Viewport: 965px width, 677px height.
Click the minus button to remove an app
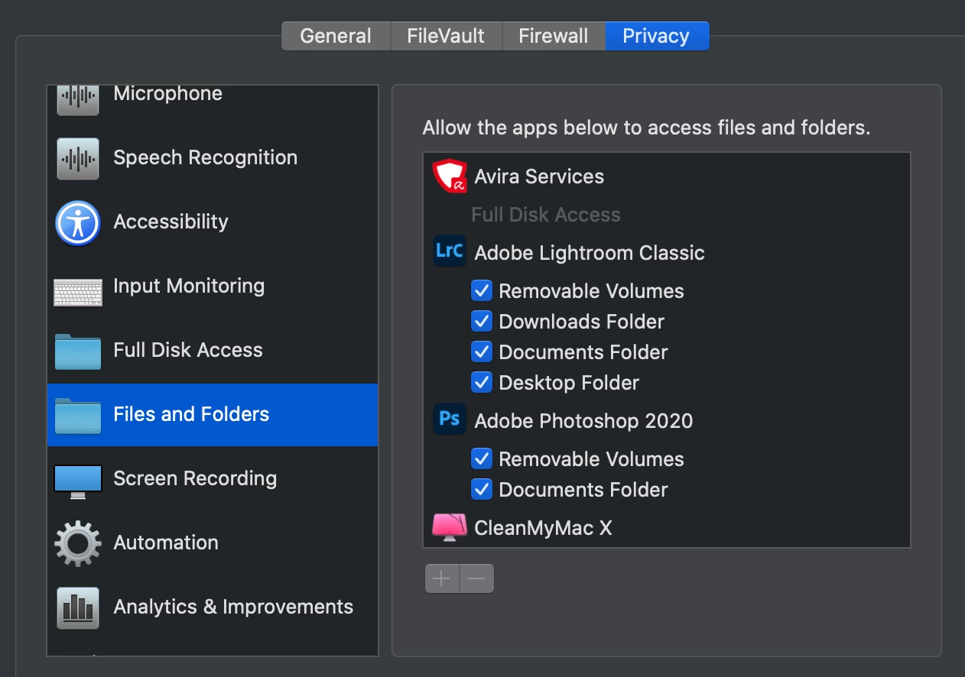tap(476, 578)
